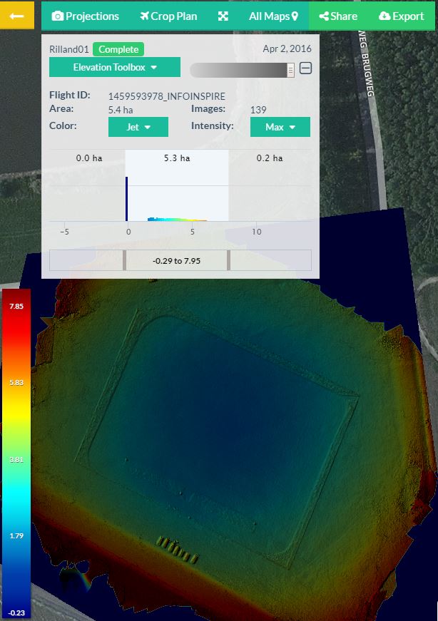
Task: Click the Flight ID value text
Action: 166,96
